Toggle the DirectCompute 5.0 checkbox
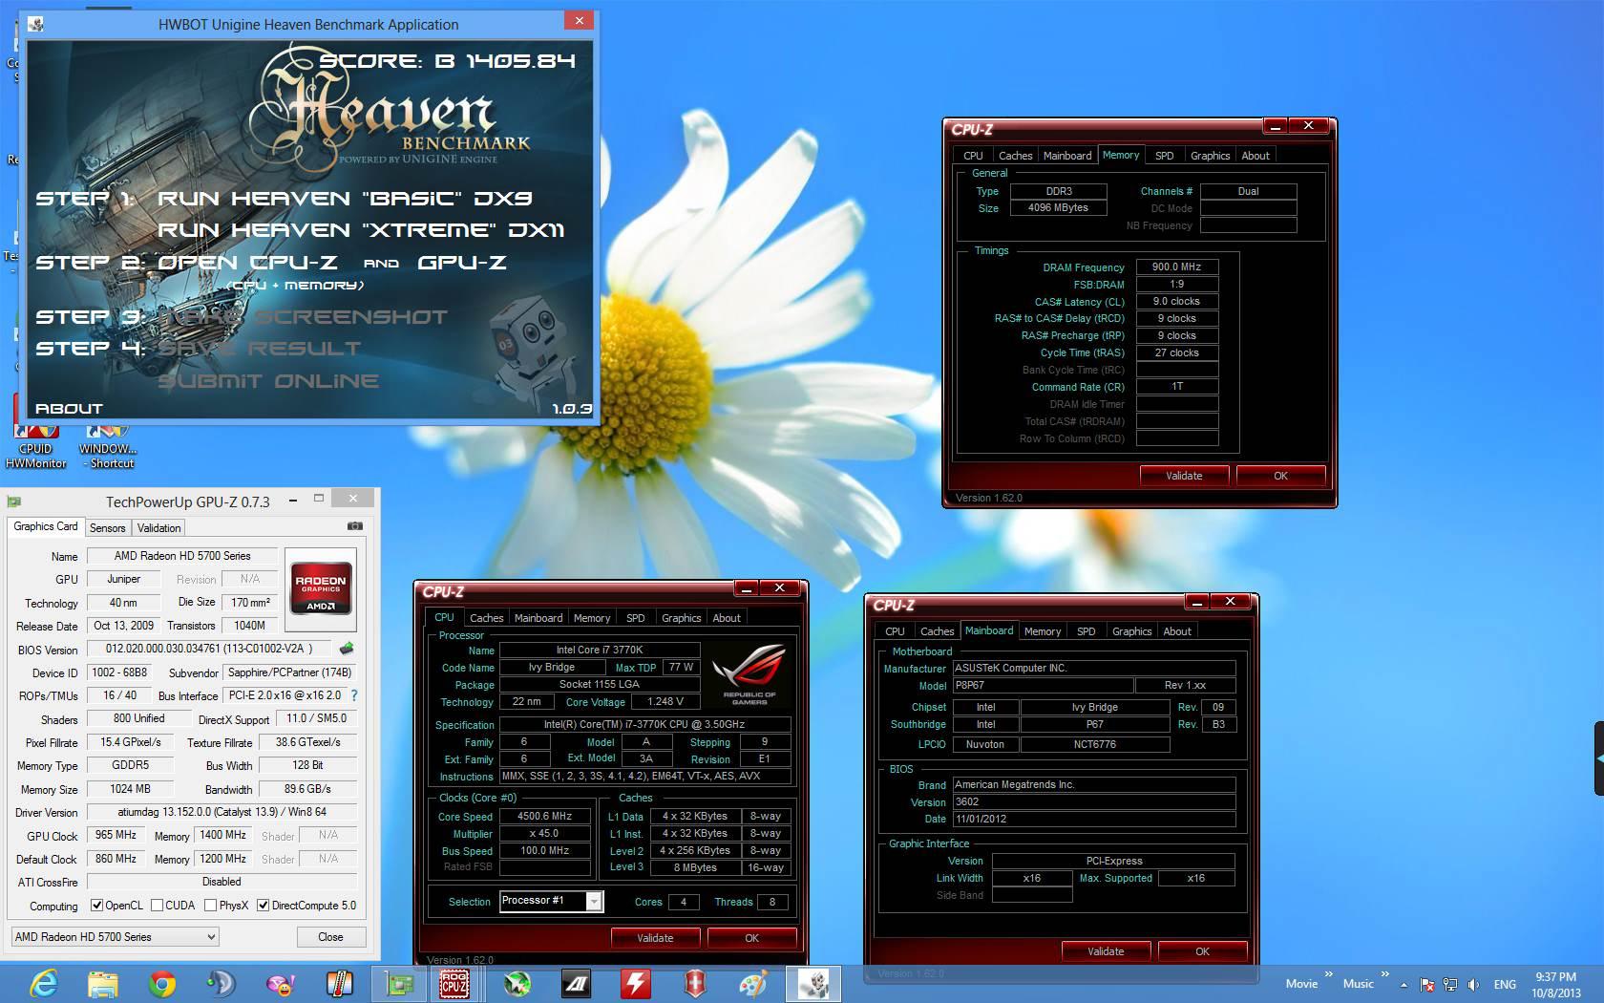The image size is (1604, 1003). coord(263,906)
